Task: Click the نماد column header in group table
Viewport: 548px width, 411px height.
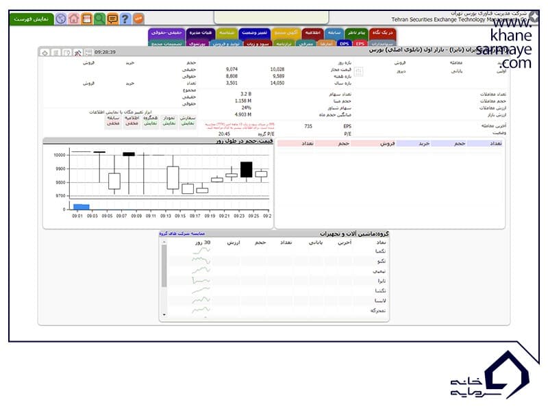Action: coord(381,242)
